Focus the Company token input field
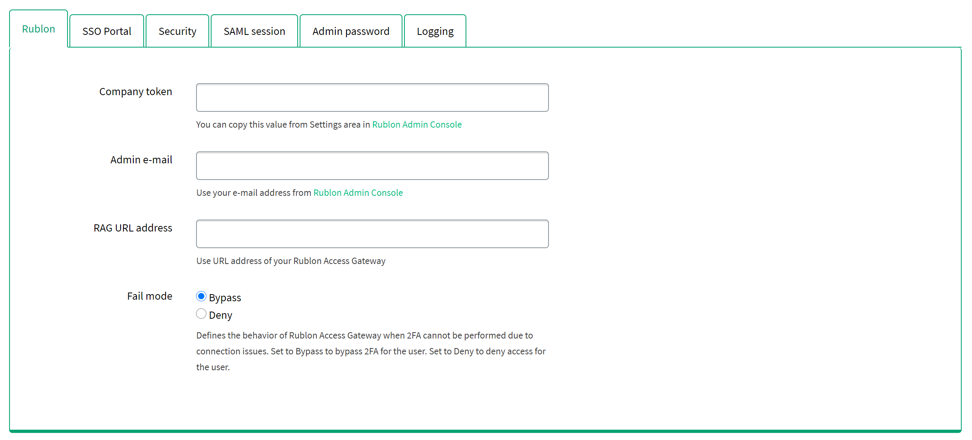972x440 pixels. coord(372,98)
